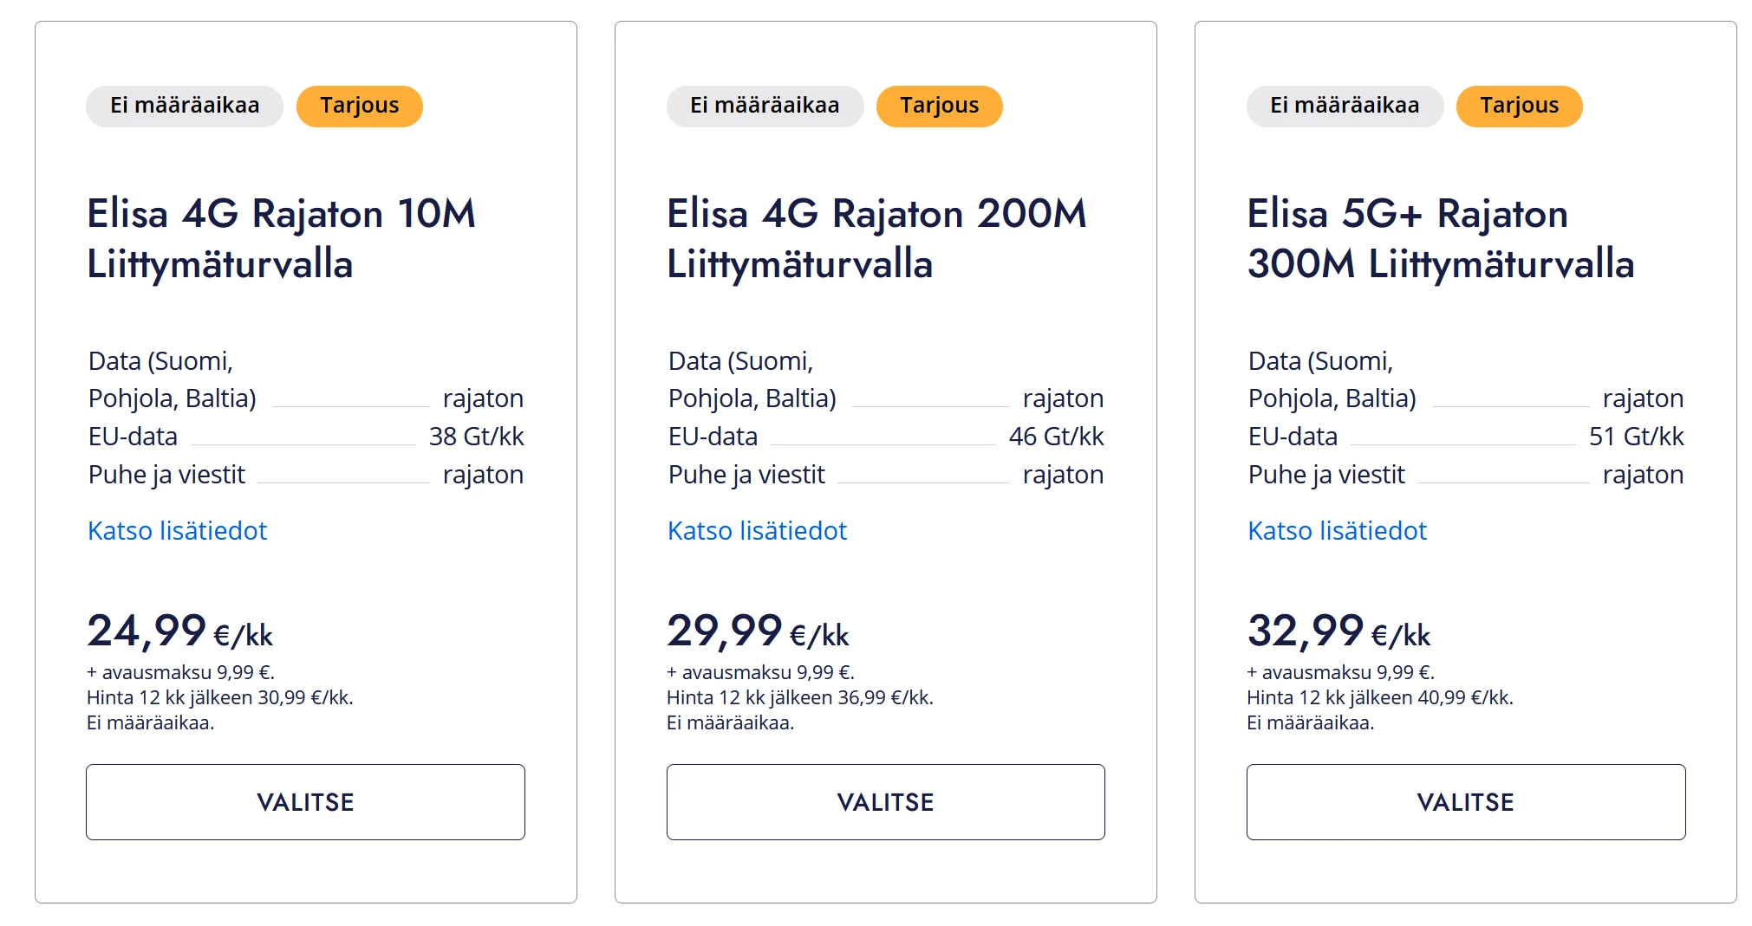Screen dimensions: 1752x926
Task: Click Ei määräaikaa badge on the 10M card
Action: click(185, 106)
